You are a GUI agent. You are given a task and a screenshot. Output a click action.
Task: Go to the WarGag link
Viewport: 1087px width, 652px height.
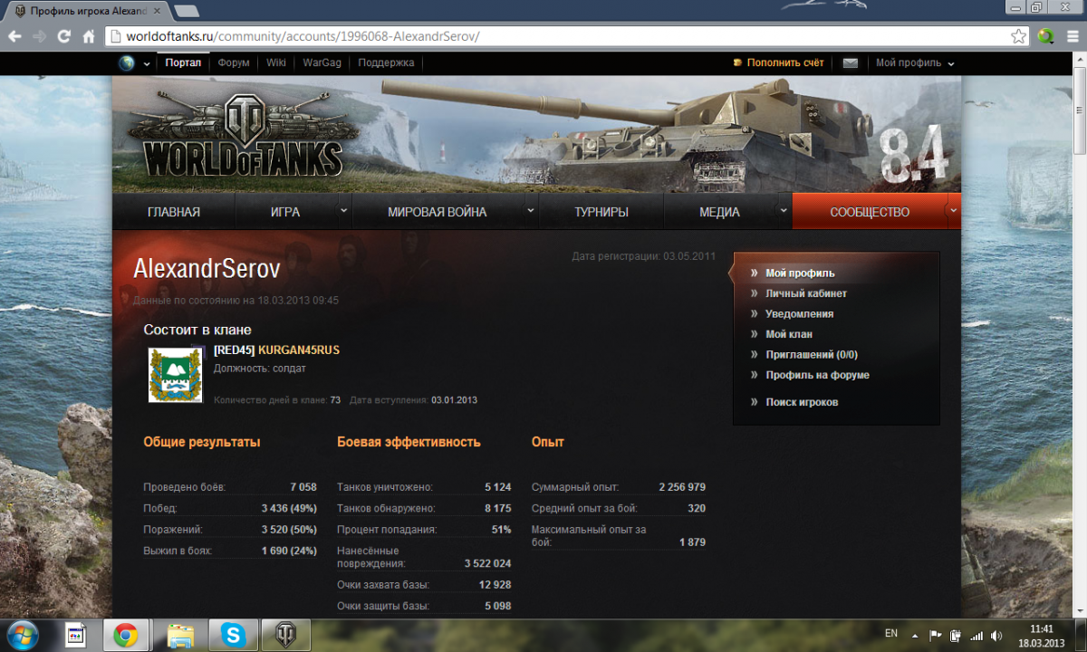(322, 63)
